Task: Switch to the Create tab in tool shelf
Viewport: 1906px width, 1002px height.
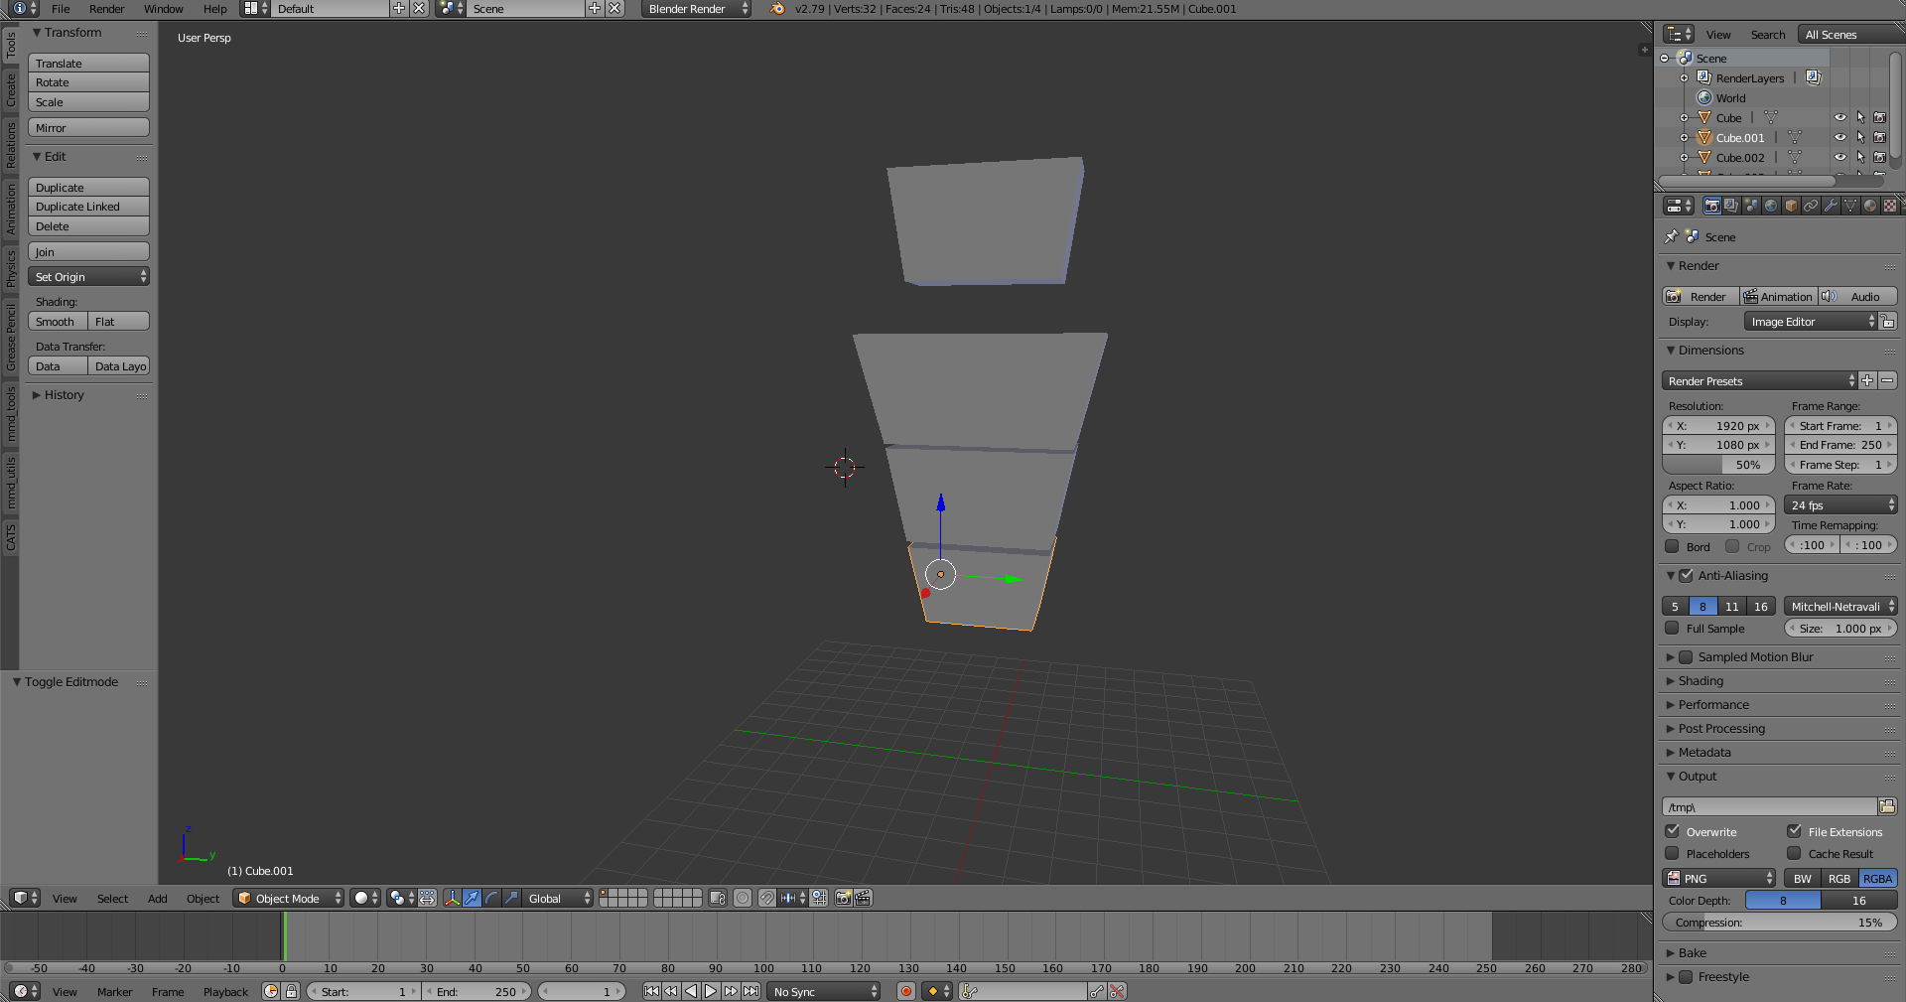Action: 10,90
